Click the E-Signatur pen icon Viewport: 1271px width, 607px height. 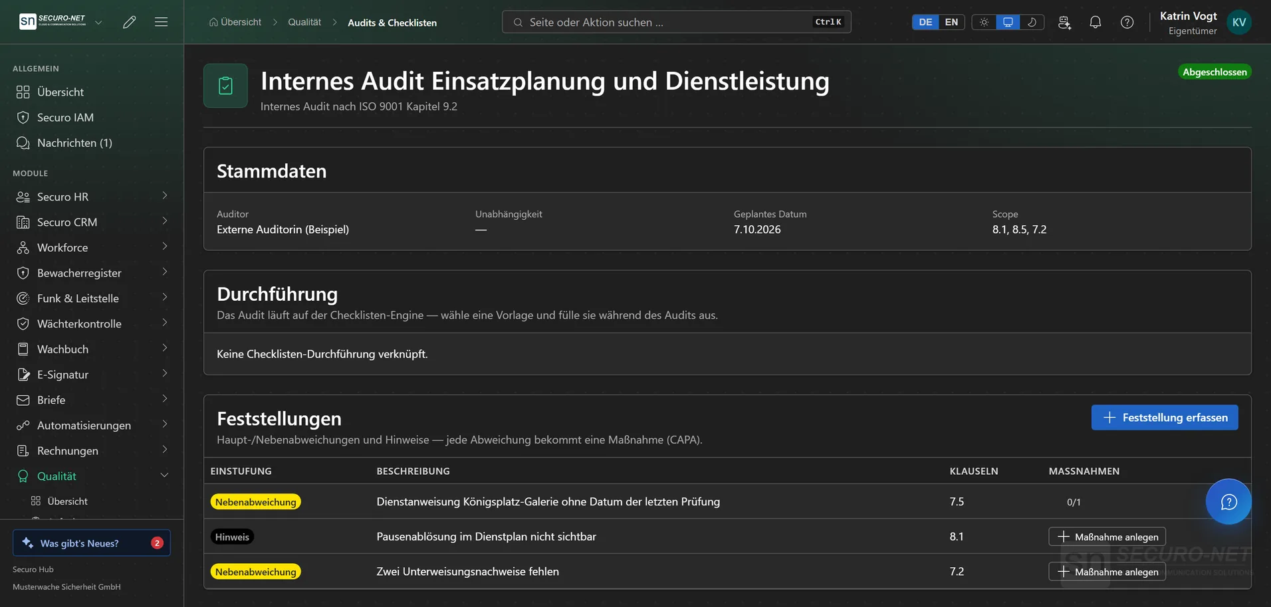click(x=23, y=375)
